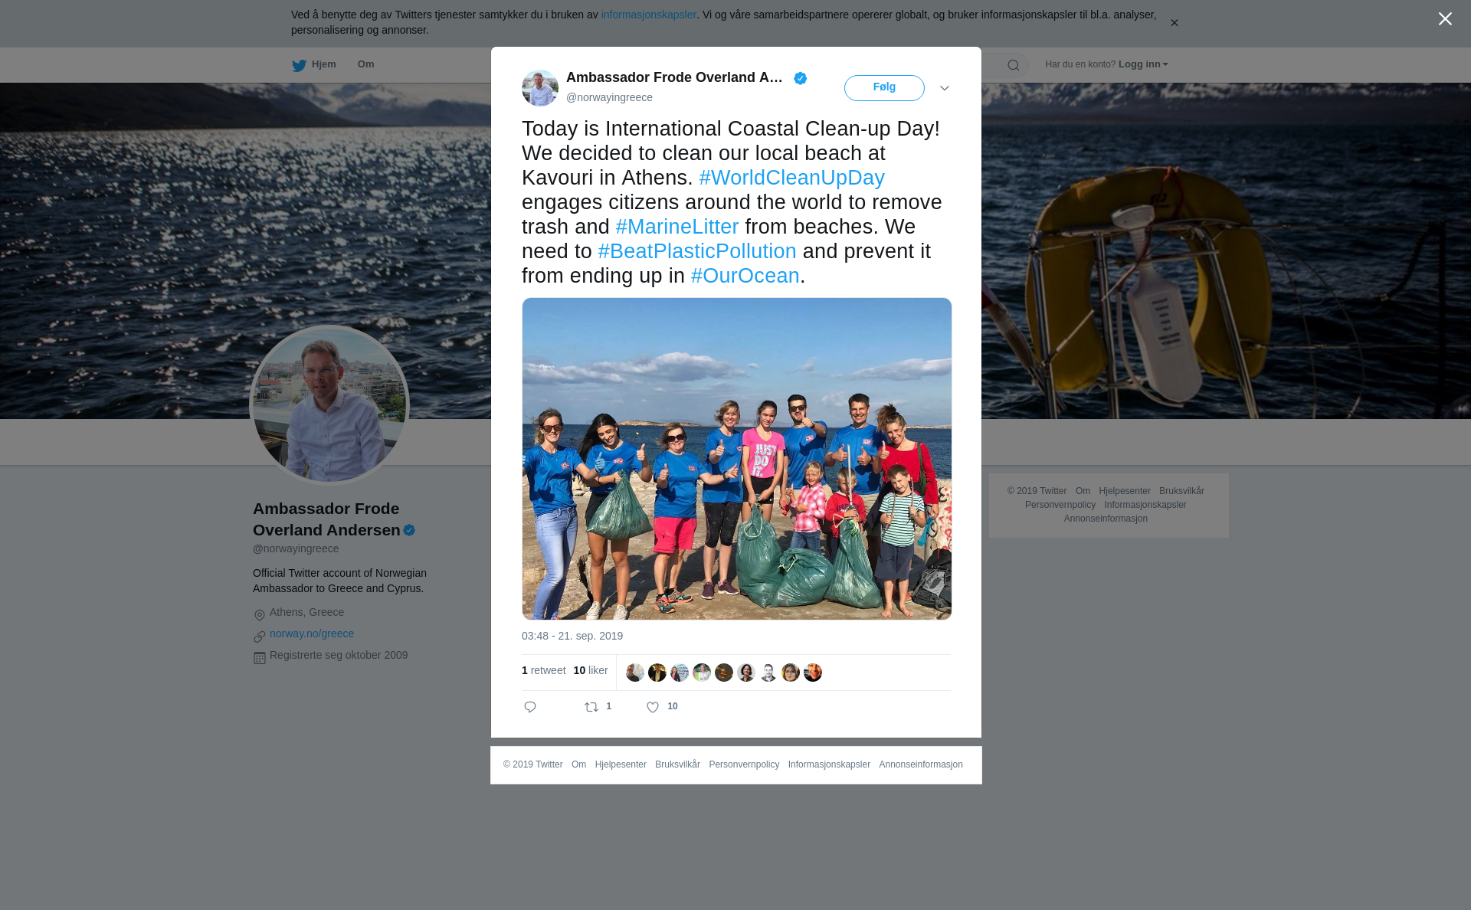Show the 10 liker list
This screenshot has height=910, width=1471.
(591, 670)
